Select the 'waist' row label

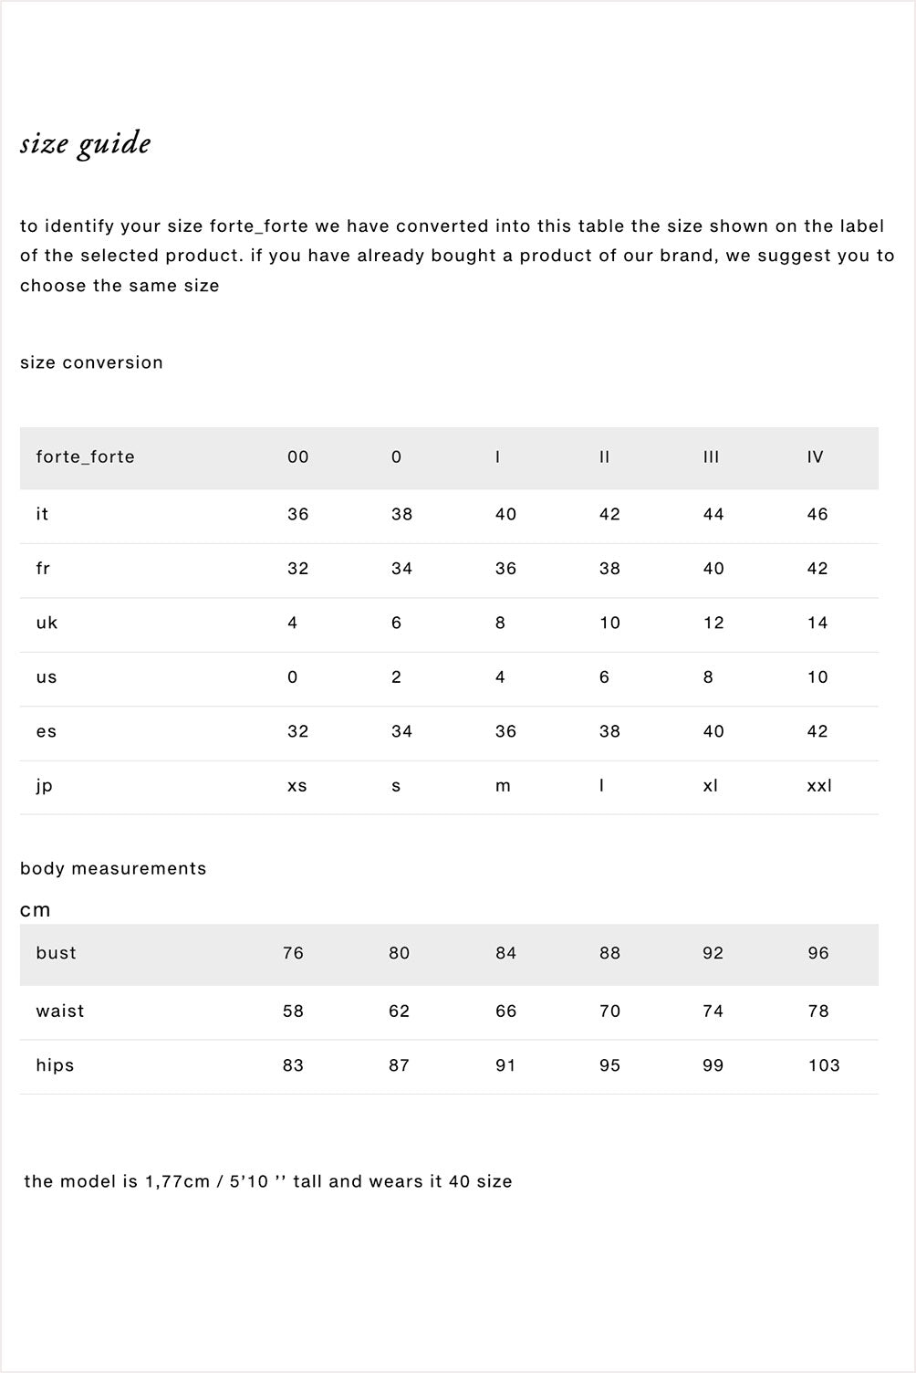59,1011
